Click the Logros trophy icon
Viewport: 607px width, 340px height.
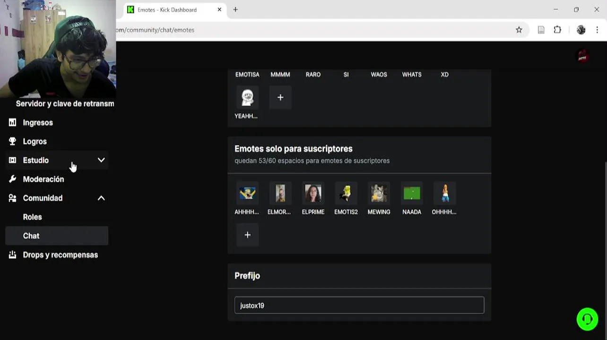[12, 142]
